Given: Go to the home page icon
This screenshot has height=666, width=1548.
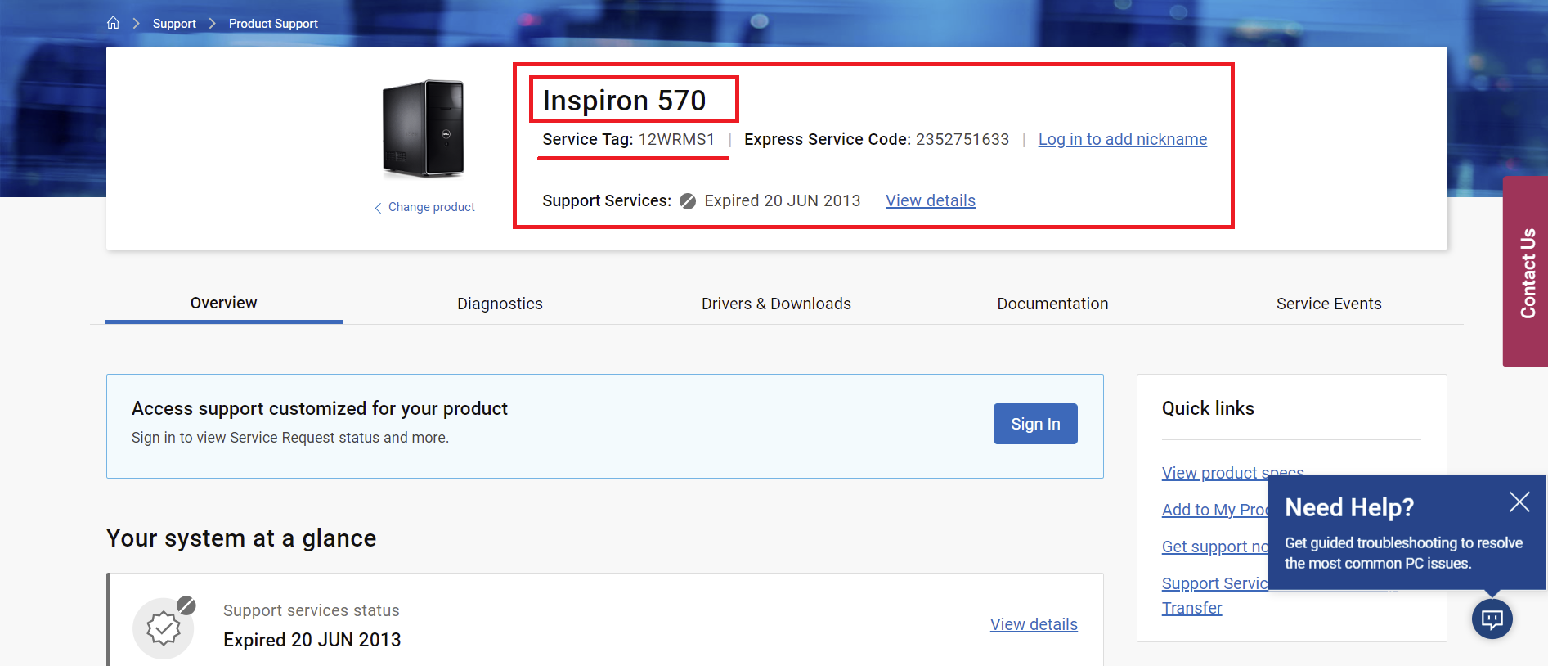Looking at the screenshot, I should pyautogui.click(x=114, y=23).
